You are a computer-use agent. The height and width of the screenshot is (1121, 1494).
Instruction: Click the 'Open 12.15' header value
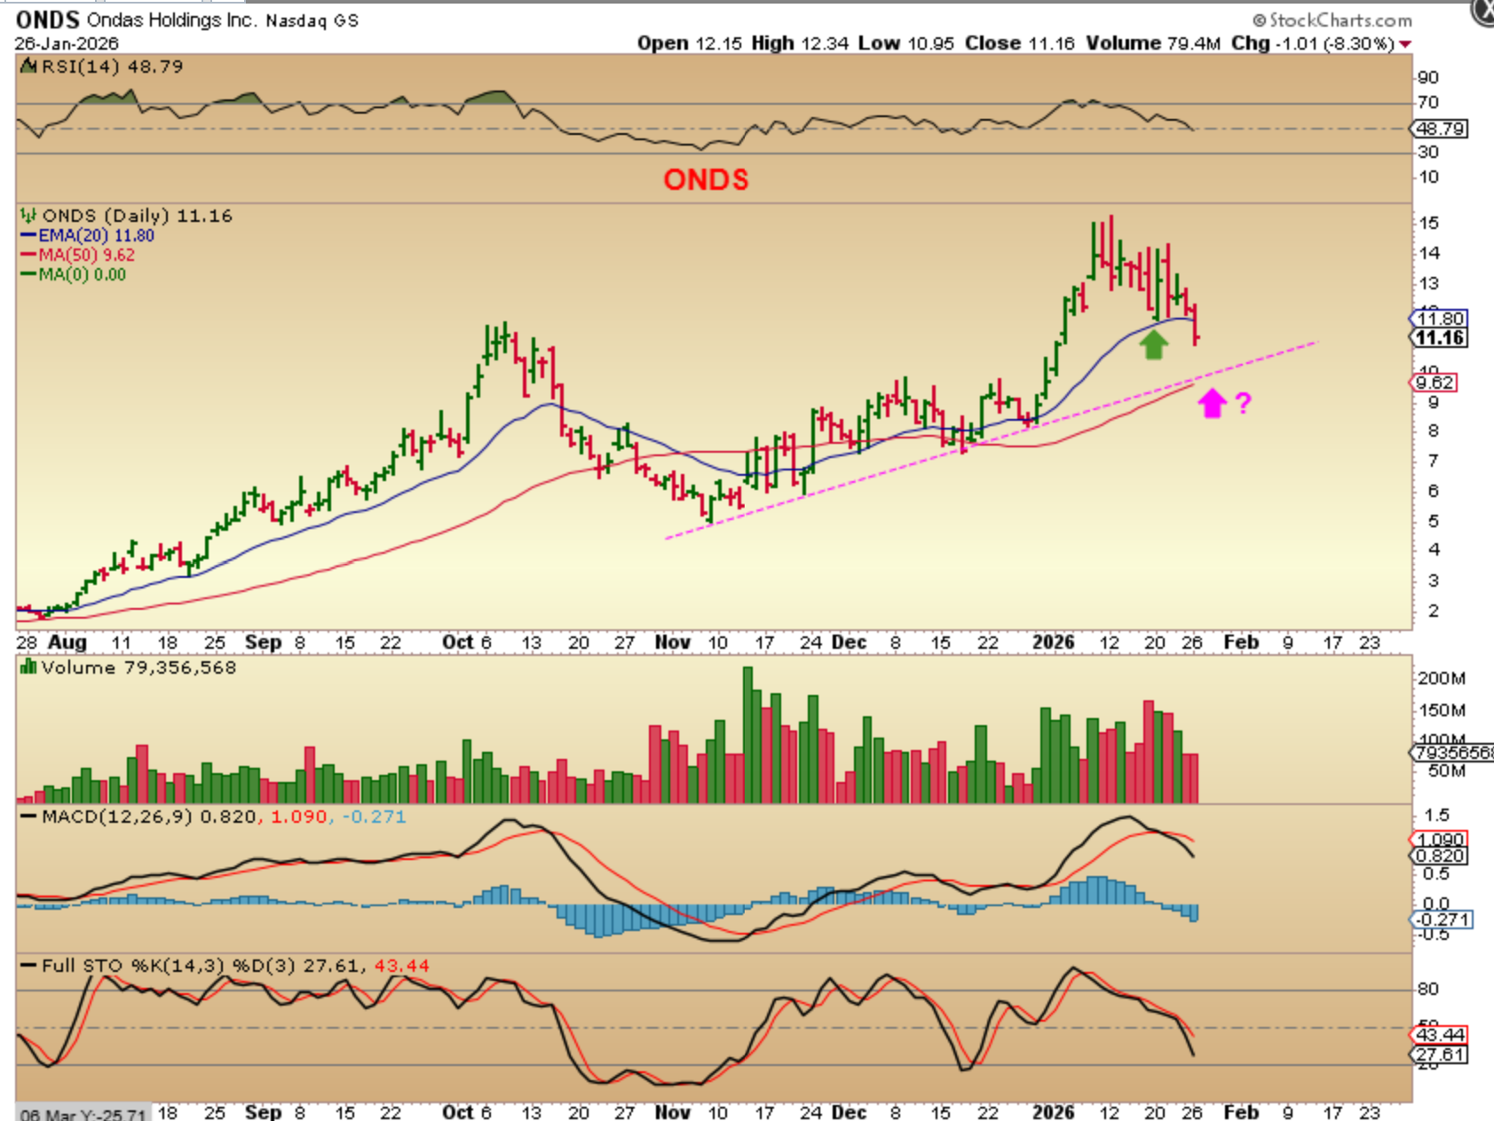coord(690,43)
